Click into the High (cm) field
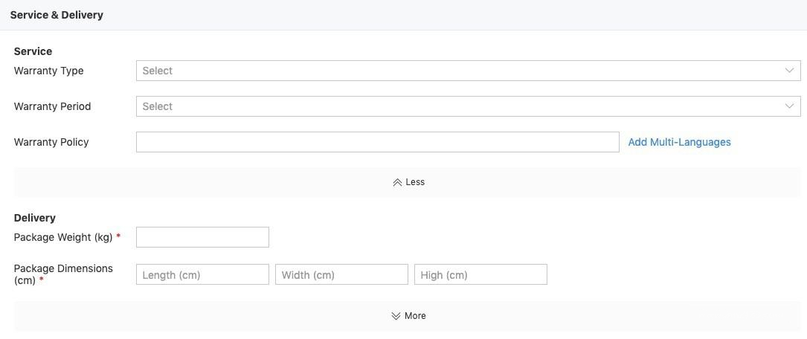The image size is (807, 339). (x=480, y=274)
